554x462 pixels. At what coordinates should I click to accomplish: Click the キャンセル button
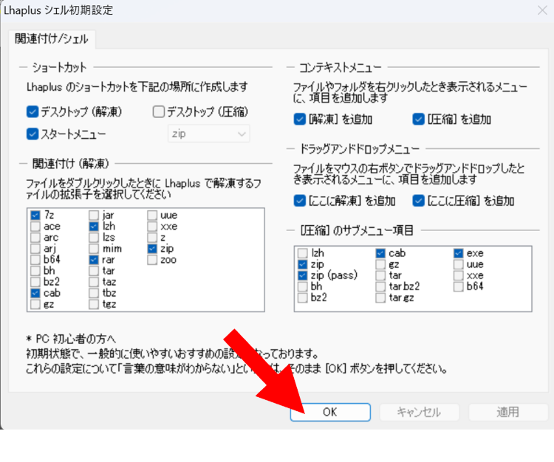pos(419,412)
